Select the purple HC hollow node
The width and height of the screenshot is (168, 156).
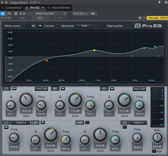click(x=159, y=56)
